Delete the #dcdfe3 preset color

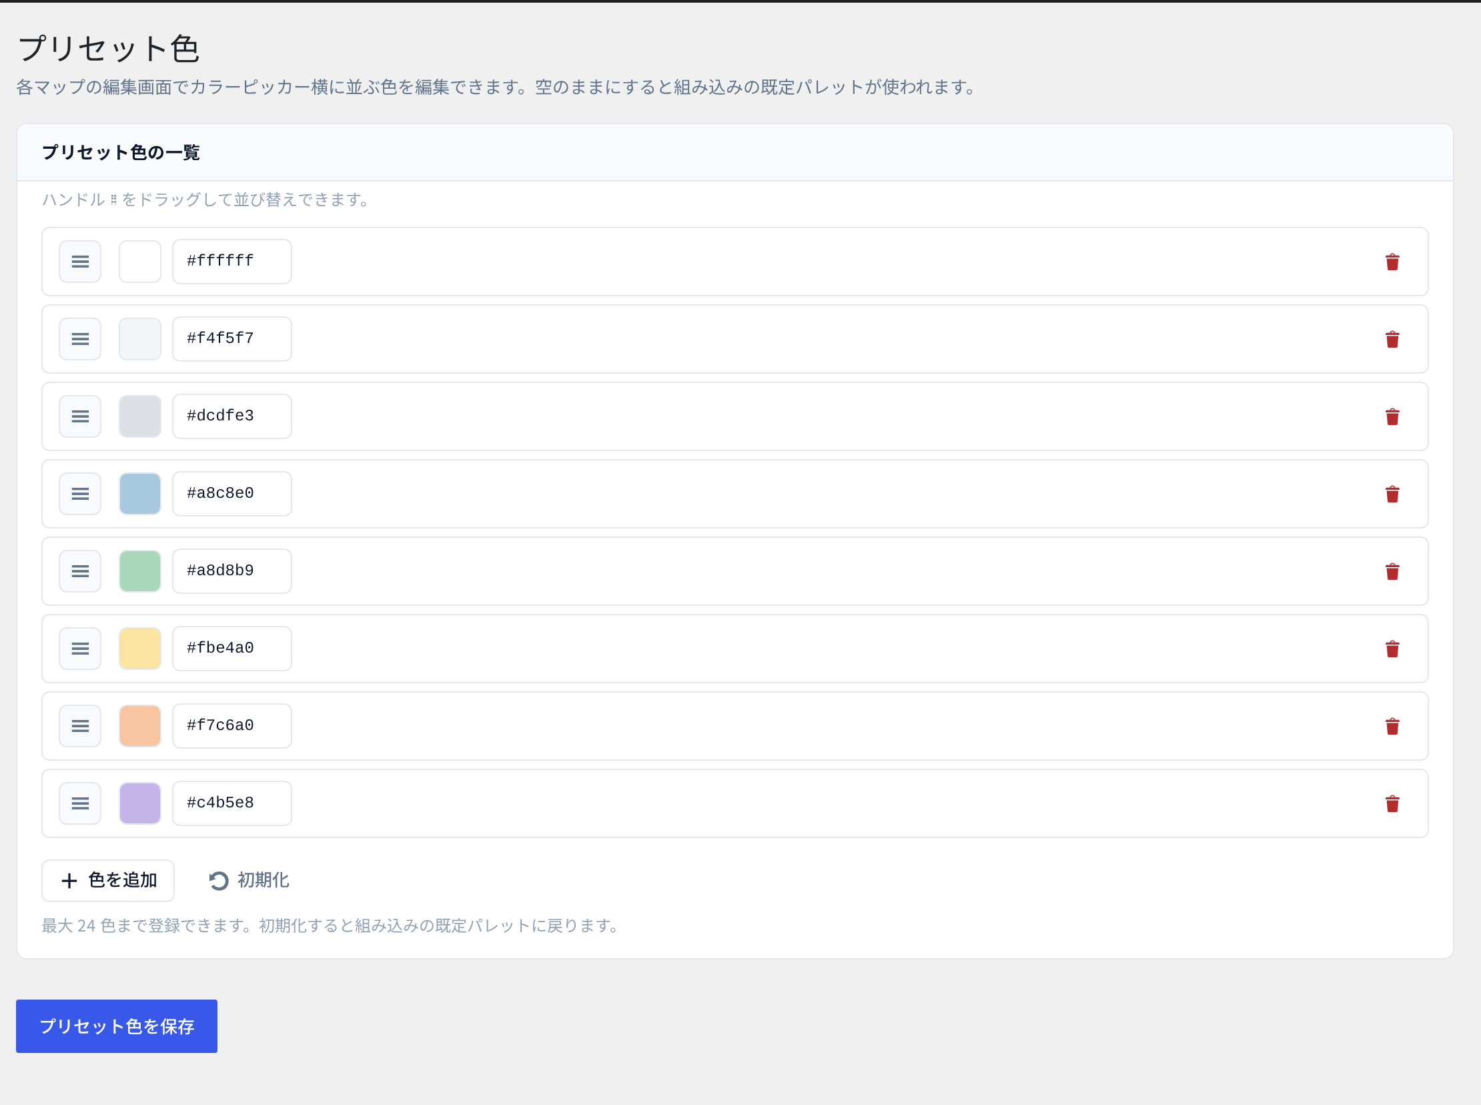pos(1392,417)
